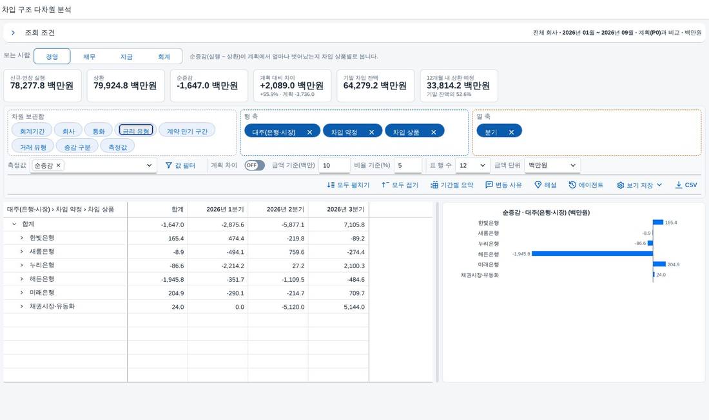
Task: Remove 대주(은행·시장) from row axis
Action: pos(310,132)
